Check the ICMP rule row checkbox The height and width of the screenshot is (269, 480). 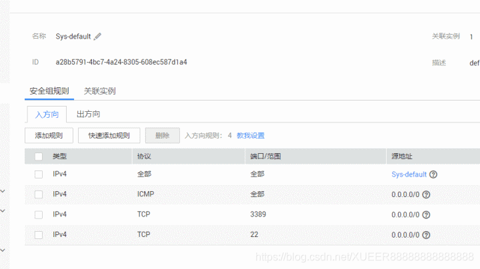click(39, 194)
